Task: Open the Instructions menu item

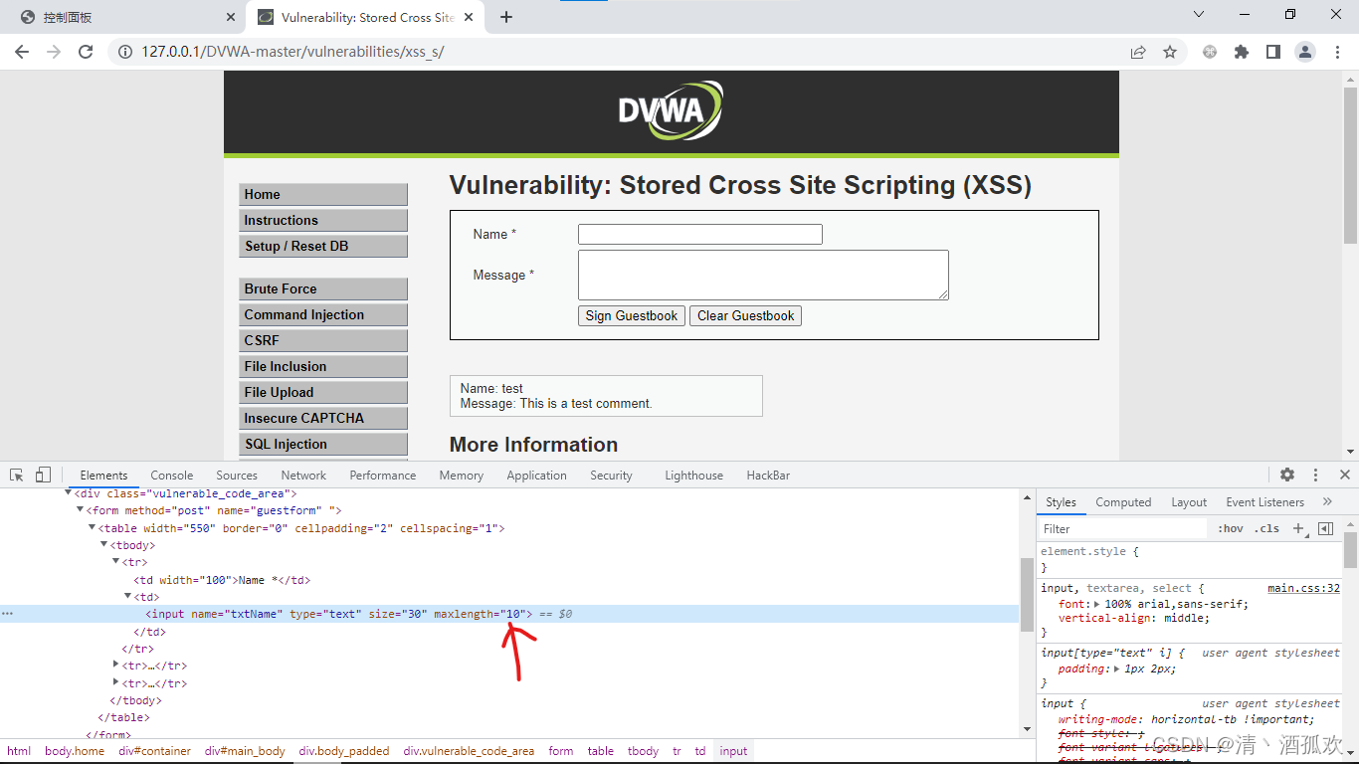Action: coord(323,220)
